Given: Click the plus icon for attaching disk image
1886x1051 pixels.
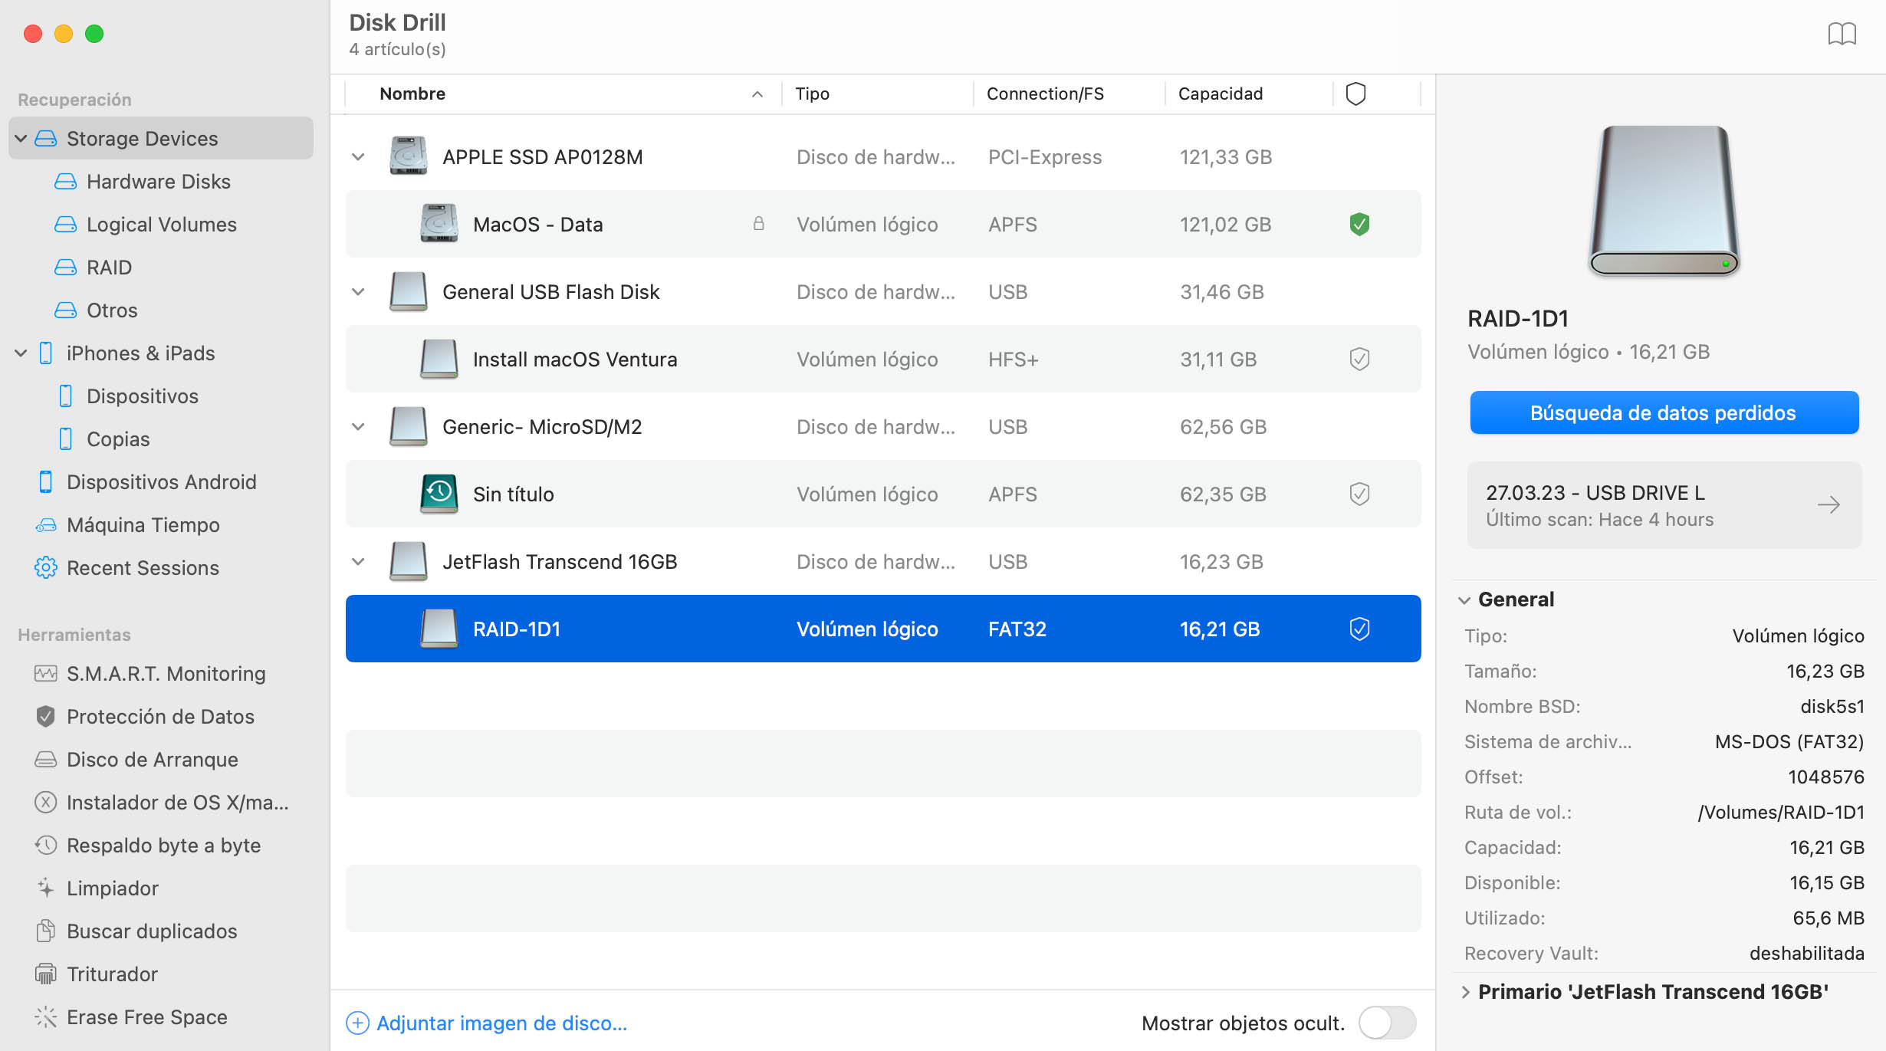Looking at the screenshot, I should pos(357,1023).
